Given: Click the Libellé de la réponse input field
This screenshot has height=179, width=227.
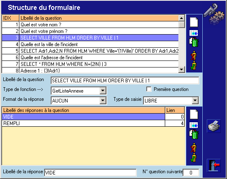Looking at the screenshot, I should [x=90, y=173].
